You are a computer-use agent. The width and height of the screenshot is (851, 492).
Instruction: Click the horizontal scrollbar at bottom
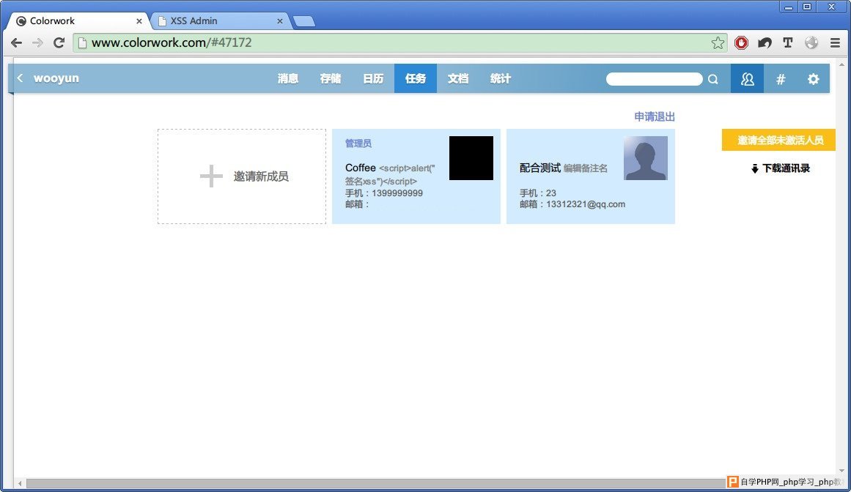click(x=375, y=483)
